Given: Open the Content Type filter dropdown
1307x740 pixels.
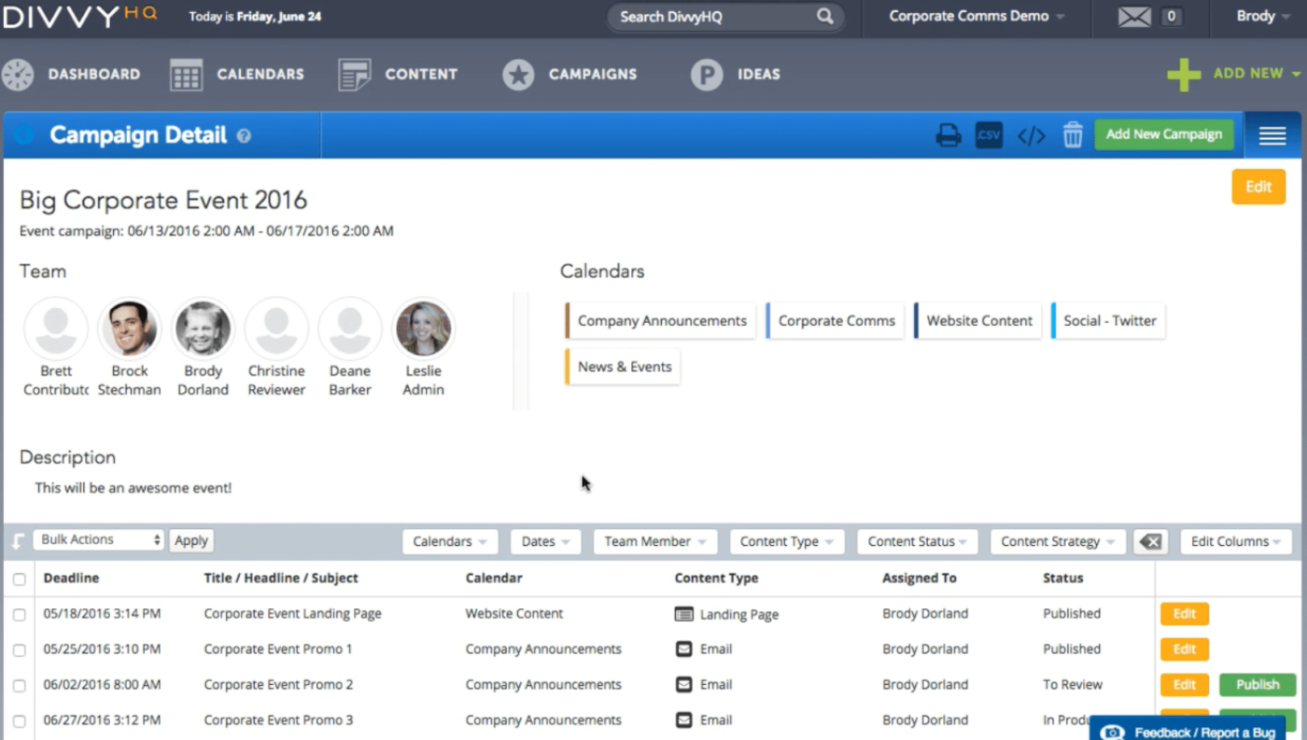Looking at the screenshot, I should pyautogui.click(x=786, y=541).
